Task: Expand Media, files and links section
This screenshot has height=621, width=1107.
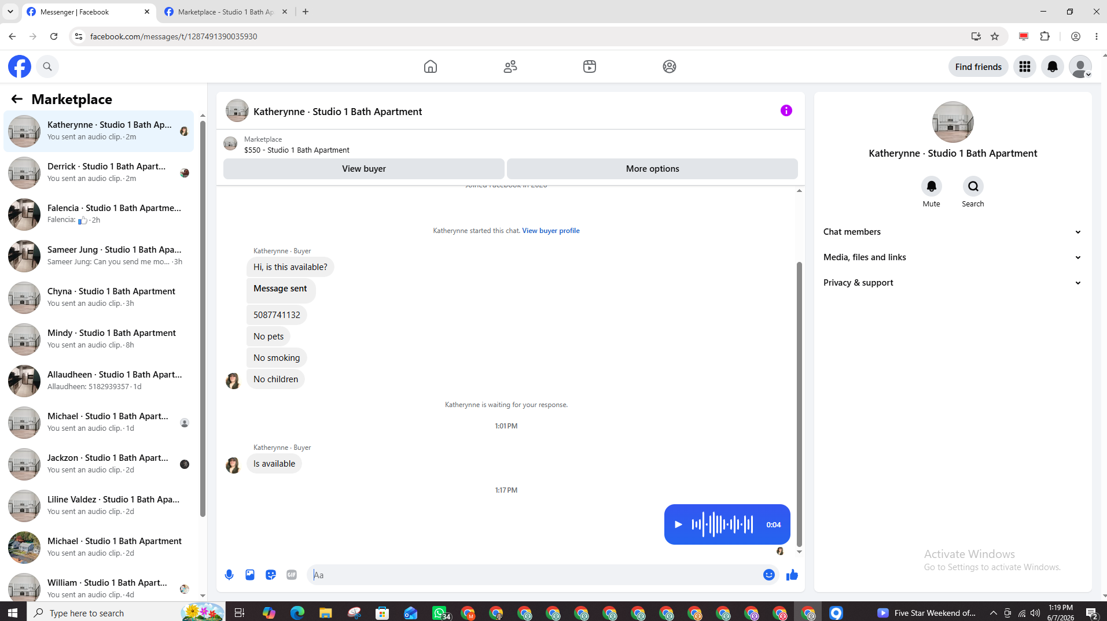Action: (952, 257)
